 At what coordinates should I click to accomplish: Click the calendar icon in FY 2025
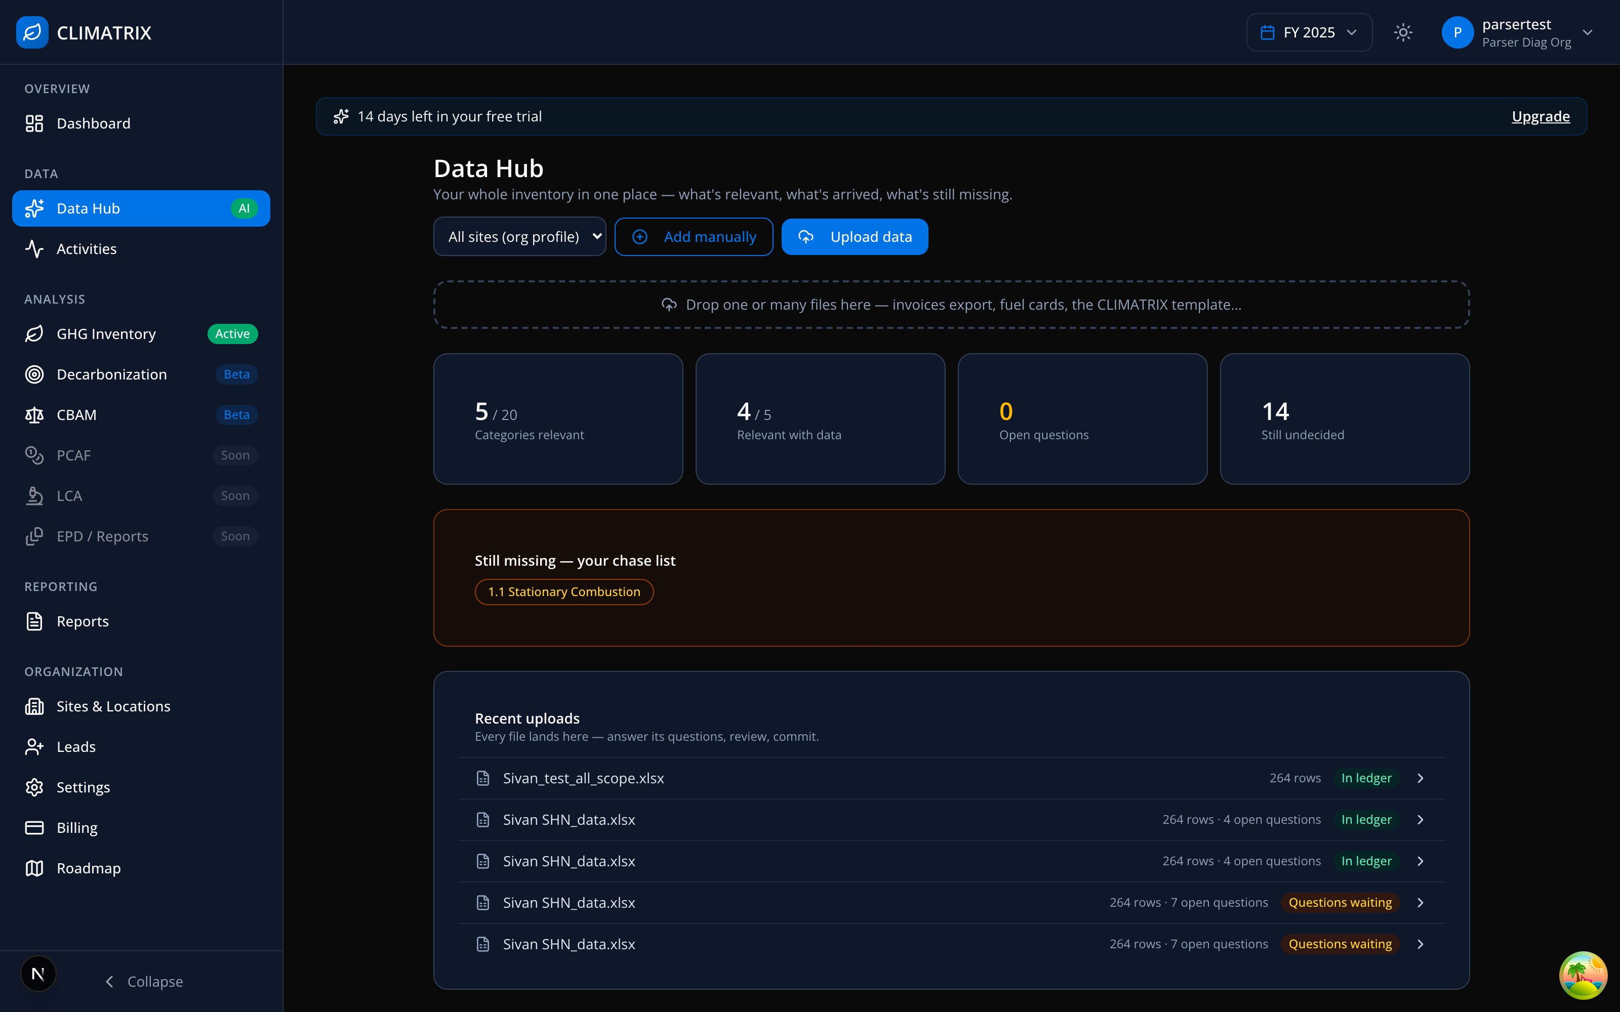click(x=1267, y=32)
